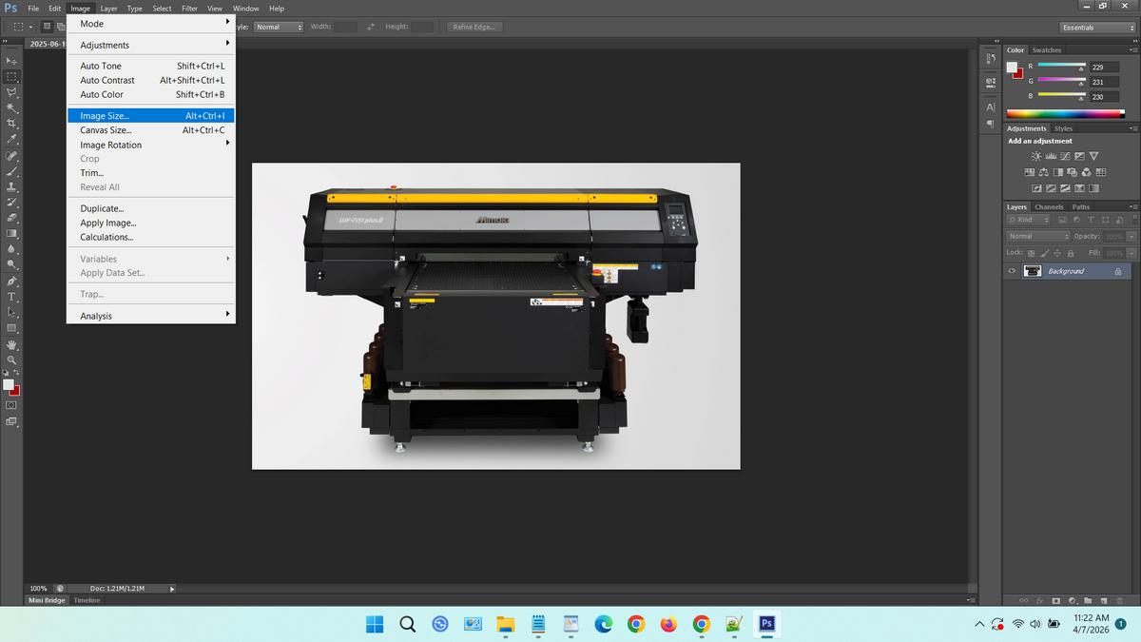Open the Essentials workspace dropdown

coord(1097,27)
